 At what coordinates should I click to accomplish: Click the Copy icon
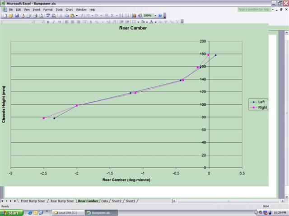pyautogui.click(x=66, y=16)
